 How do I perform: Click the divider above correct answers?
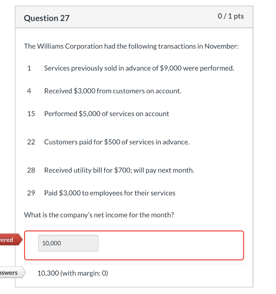pyautogui.click(x=134, y=263)
